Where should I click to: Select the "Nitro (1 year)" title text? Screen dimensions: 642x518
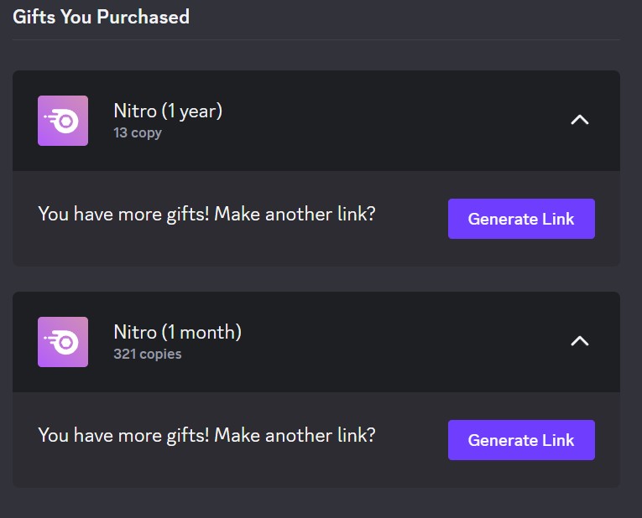pyautogui.click(x=168, y=111)
